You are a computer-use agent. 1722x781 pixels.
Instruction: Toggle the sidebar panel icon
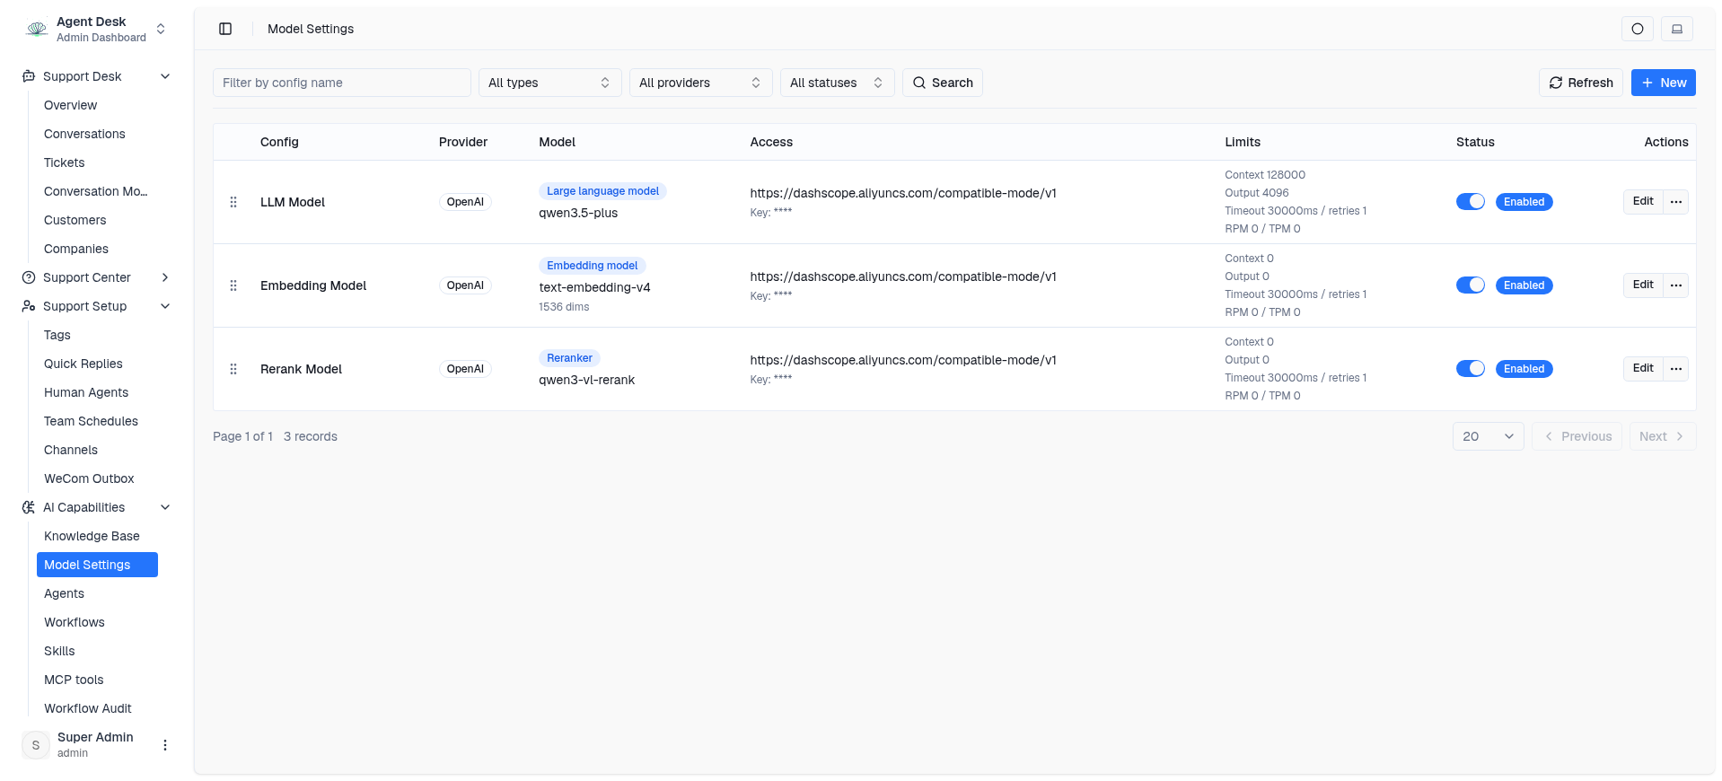point(225,29)
